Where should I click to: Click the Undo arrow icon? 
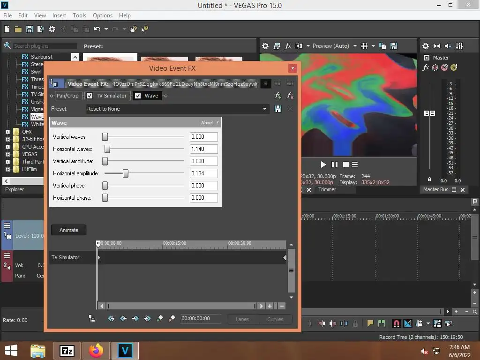(x=97, y=29)
